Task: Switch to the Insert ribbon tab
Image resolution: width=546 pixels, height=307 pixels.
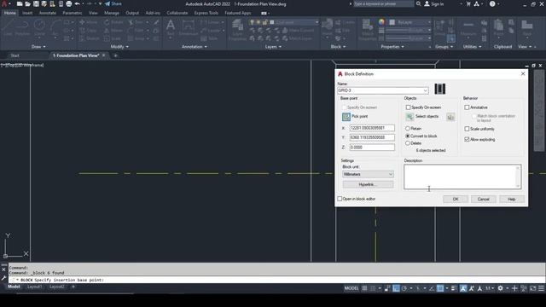Action: pos(27,13)
